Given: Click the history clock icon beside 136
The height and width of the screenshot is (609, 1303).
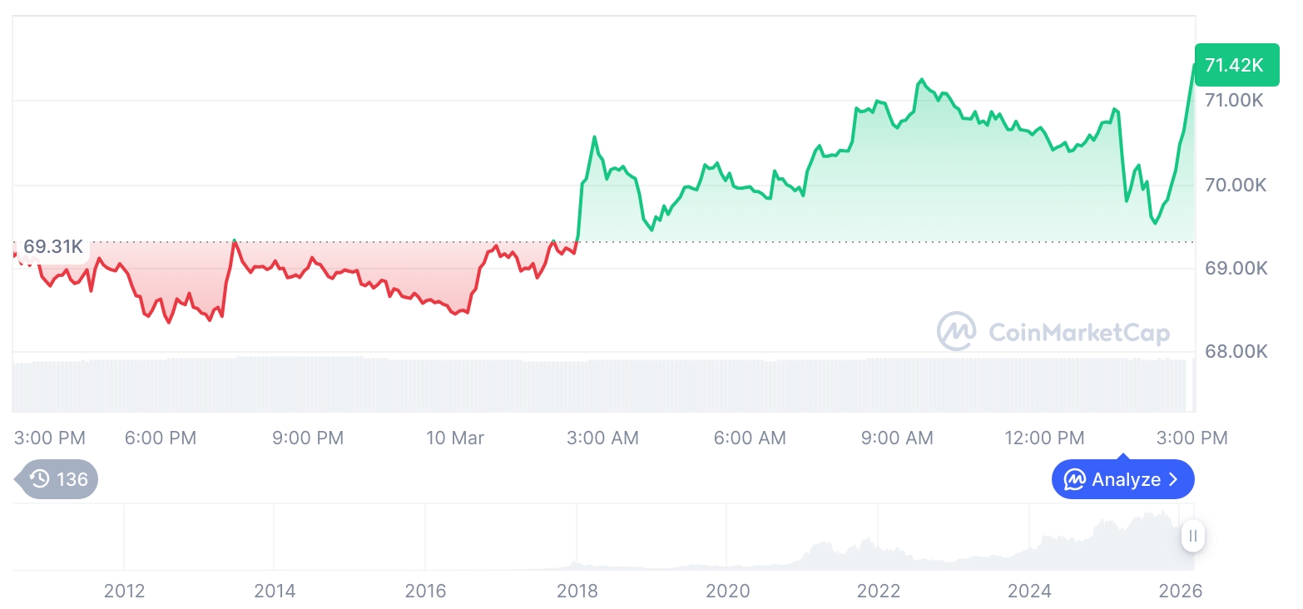Looking at the screenshot, I should tap(39, 479).
